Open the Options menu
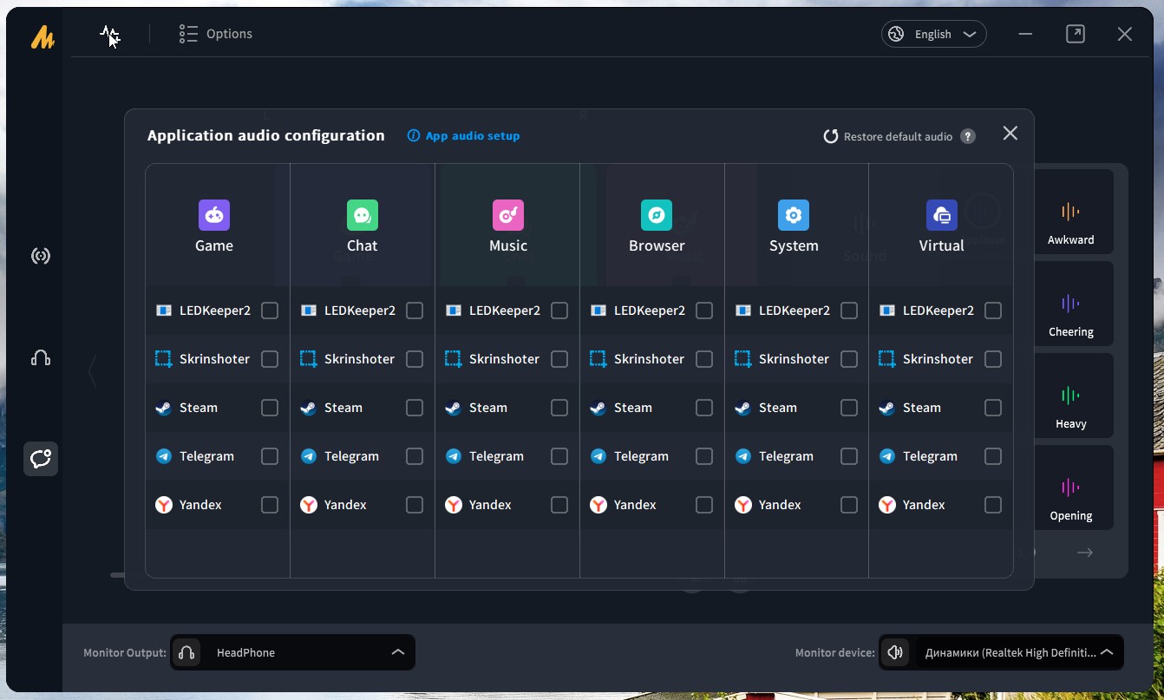Image resolution: width=1164 pixels, height=700 pixels. (216, 34)
